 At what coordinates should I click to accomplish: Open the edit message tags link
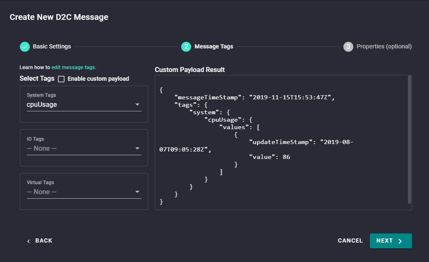[x=74, y=67]
